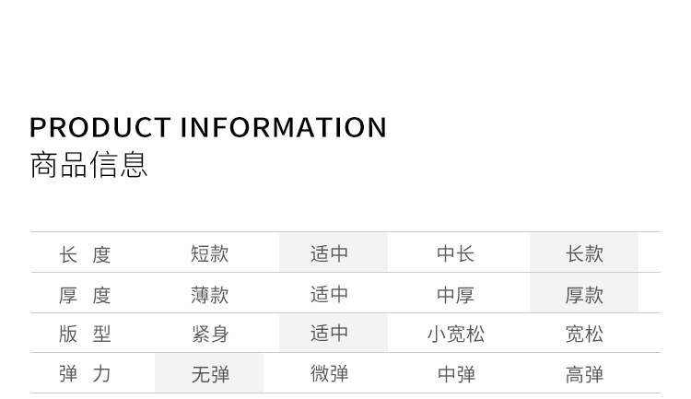Select 短款 in the 长度 row
The image size is (691, 399).
pos(209,253)
